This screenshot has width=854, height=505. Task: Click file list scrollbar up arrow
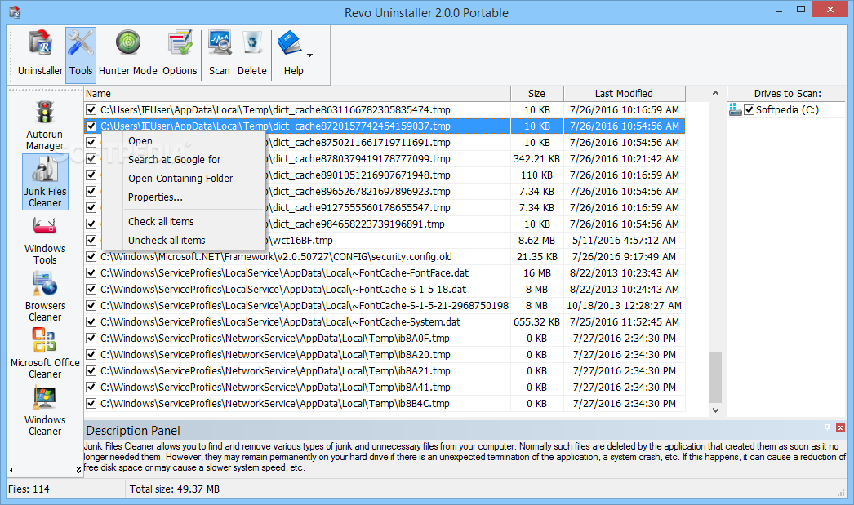[x=716, y=93]
